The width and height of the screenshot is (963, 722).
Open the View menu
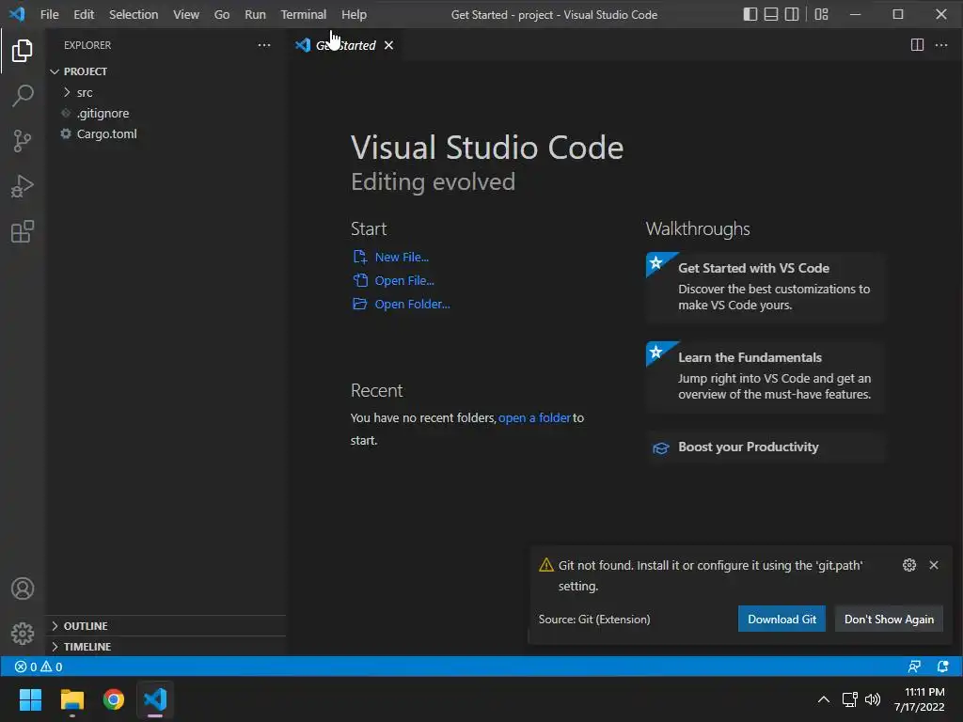pos(185,14)
